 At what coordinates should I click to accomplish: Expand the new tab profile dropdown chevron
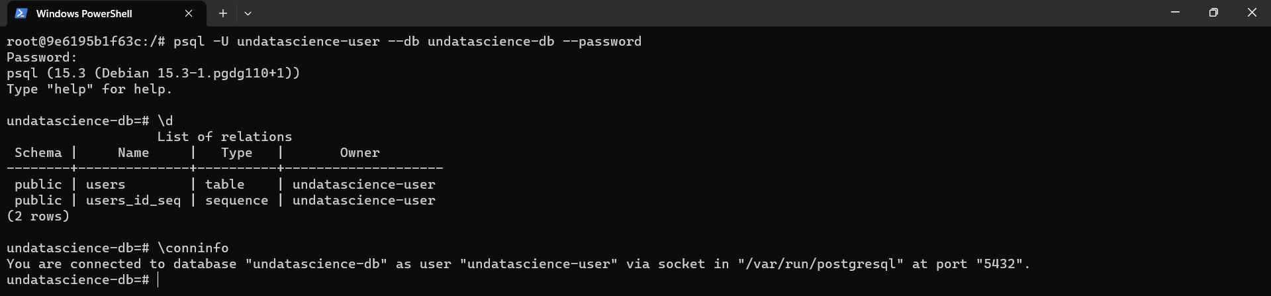pyautogui.click(x=248, y=13)
